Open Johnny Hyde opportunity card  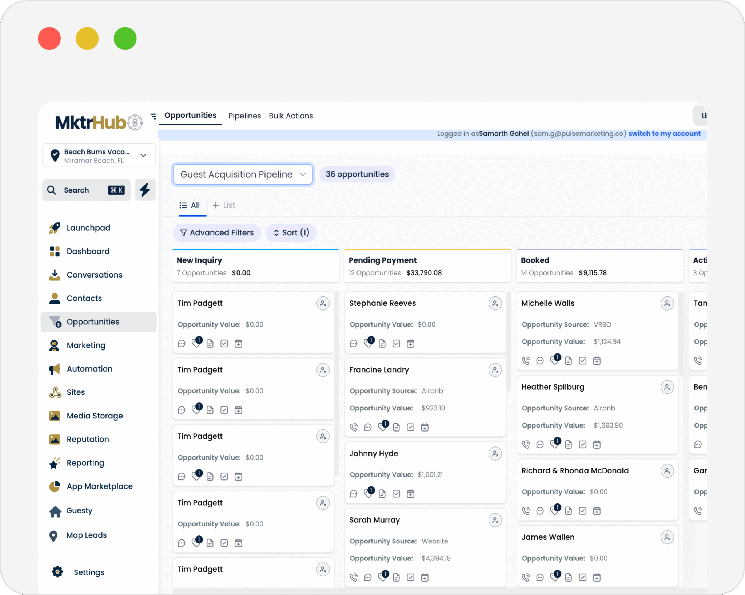click(425, 473)
